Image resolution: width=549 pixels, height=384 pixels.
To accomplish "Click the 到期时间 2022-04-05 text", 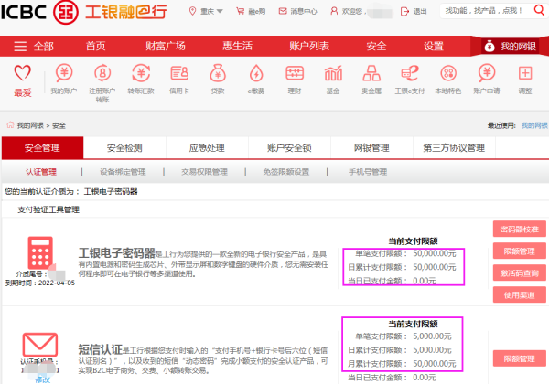I will pyautogui.click(x=40, y=283).
